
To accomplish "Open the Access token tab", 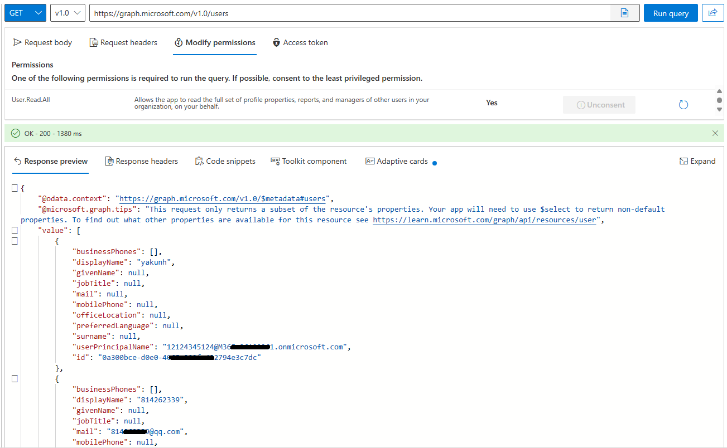I will (300, 42).
